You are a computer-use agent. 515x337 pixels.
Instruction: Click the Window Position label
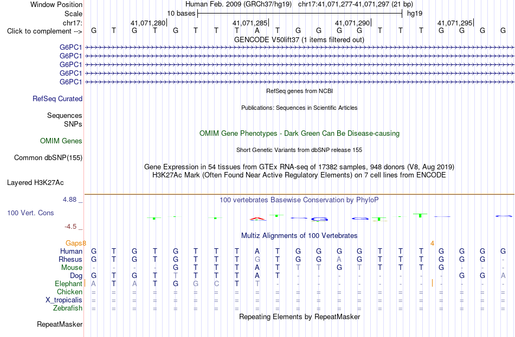point(56,4)
